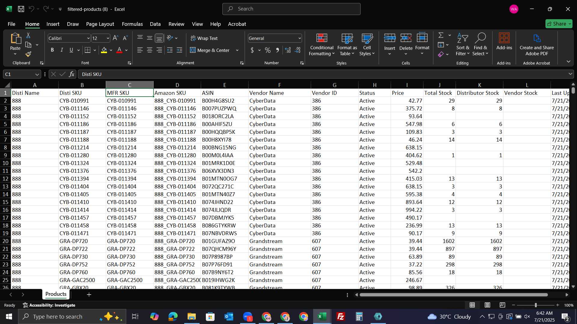The image size is (577, 324).
Task: Click the Decrease Indent icon
Action: click(170, 50)
